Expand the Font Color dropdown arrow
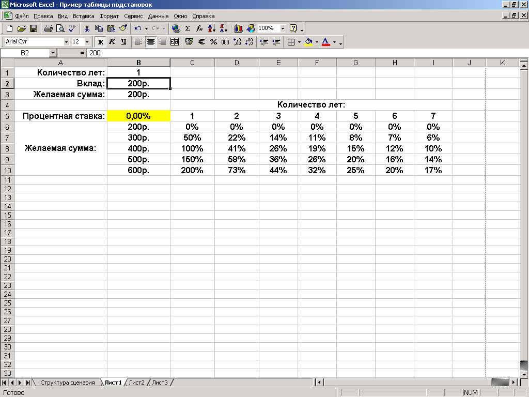529x397 pixels. (x=334, y=42)
